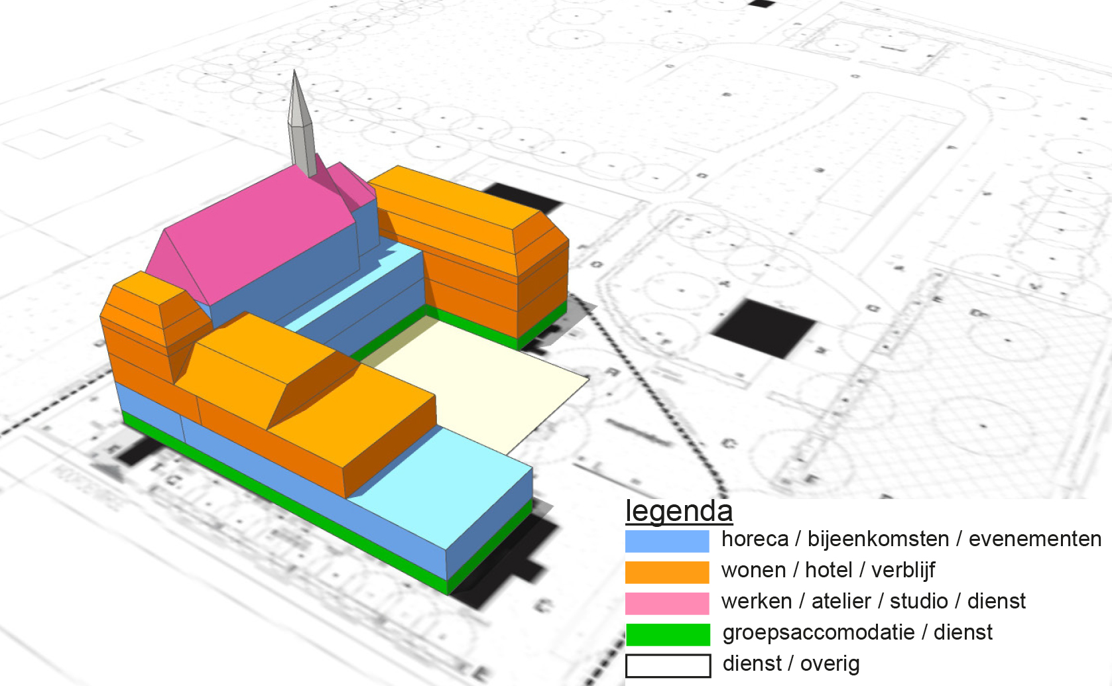Click the orange wonen legend swatch

pos(667,572)
